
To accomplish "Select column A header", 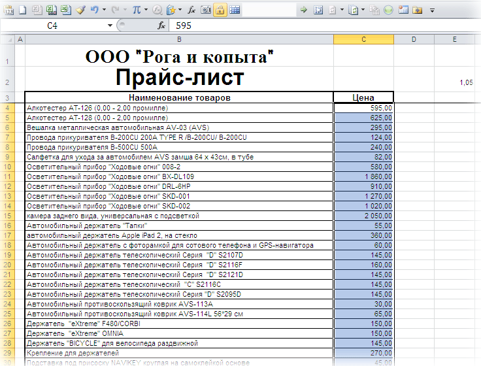I will pyautogui.click(x=20, y=40).
